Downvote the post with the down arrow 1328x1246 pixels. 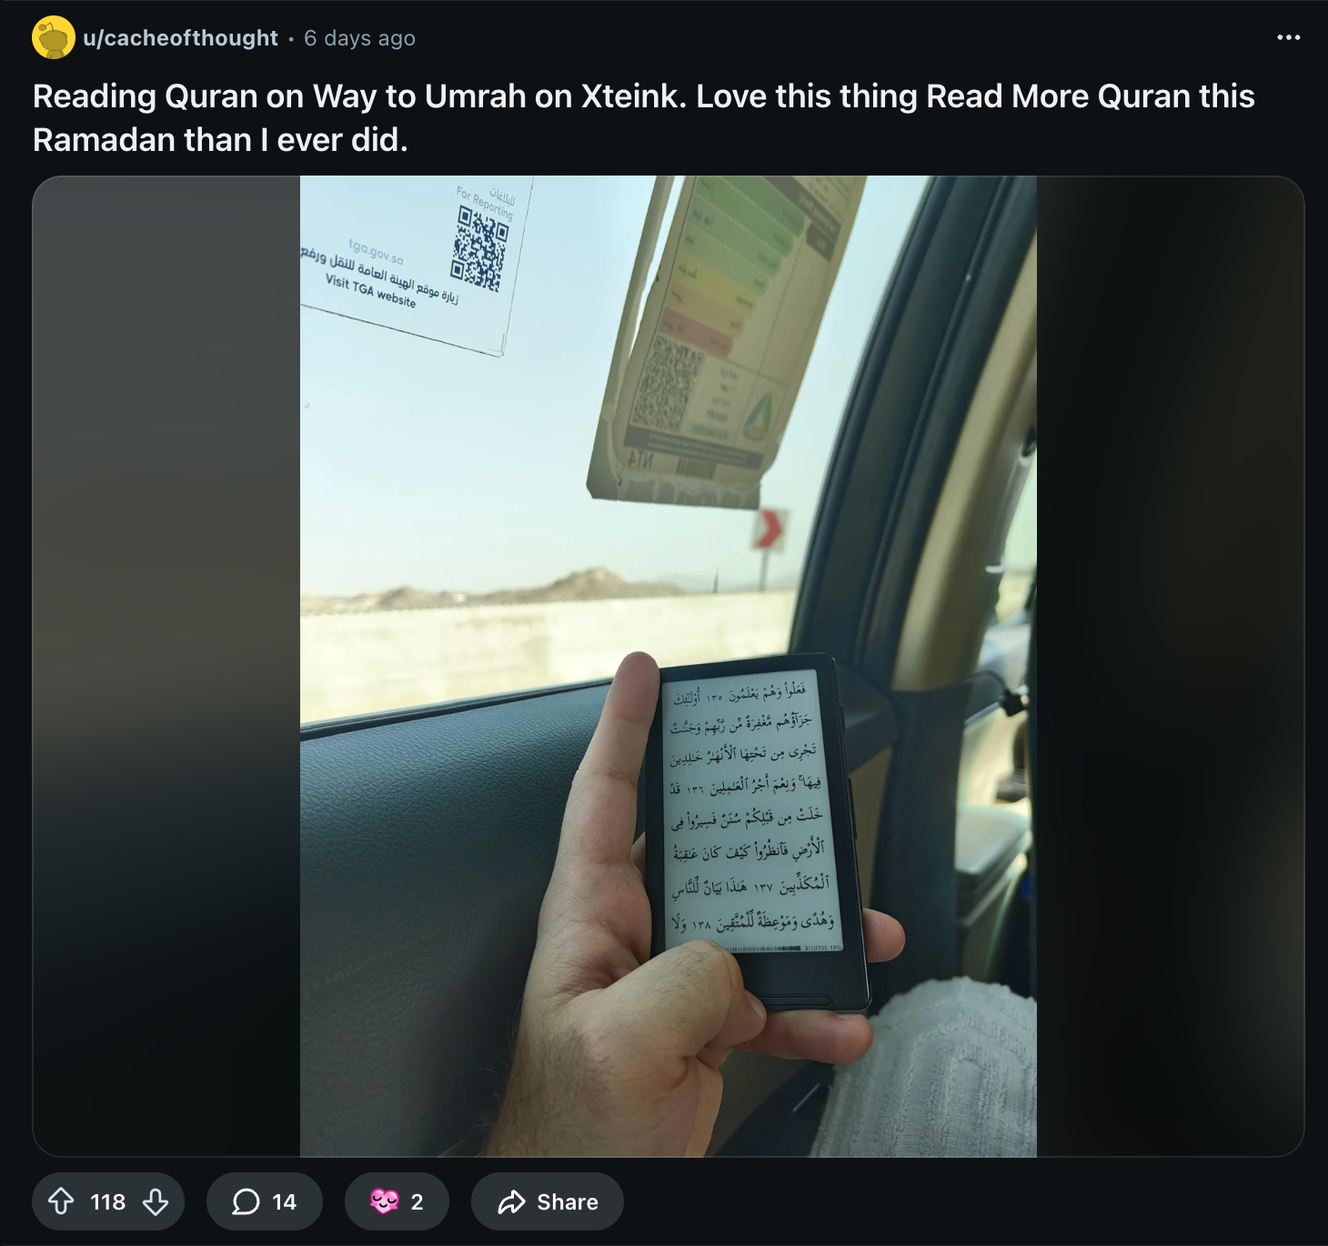click(156, 1201)
